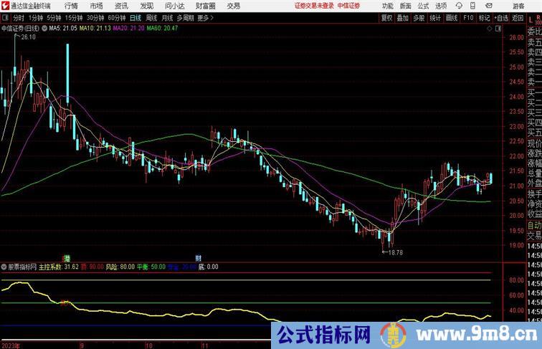Expand the 股票指标网 indicator dropdown
542x349 pixels.
tap(4, 267)
